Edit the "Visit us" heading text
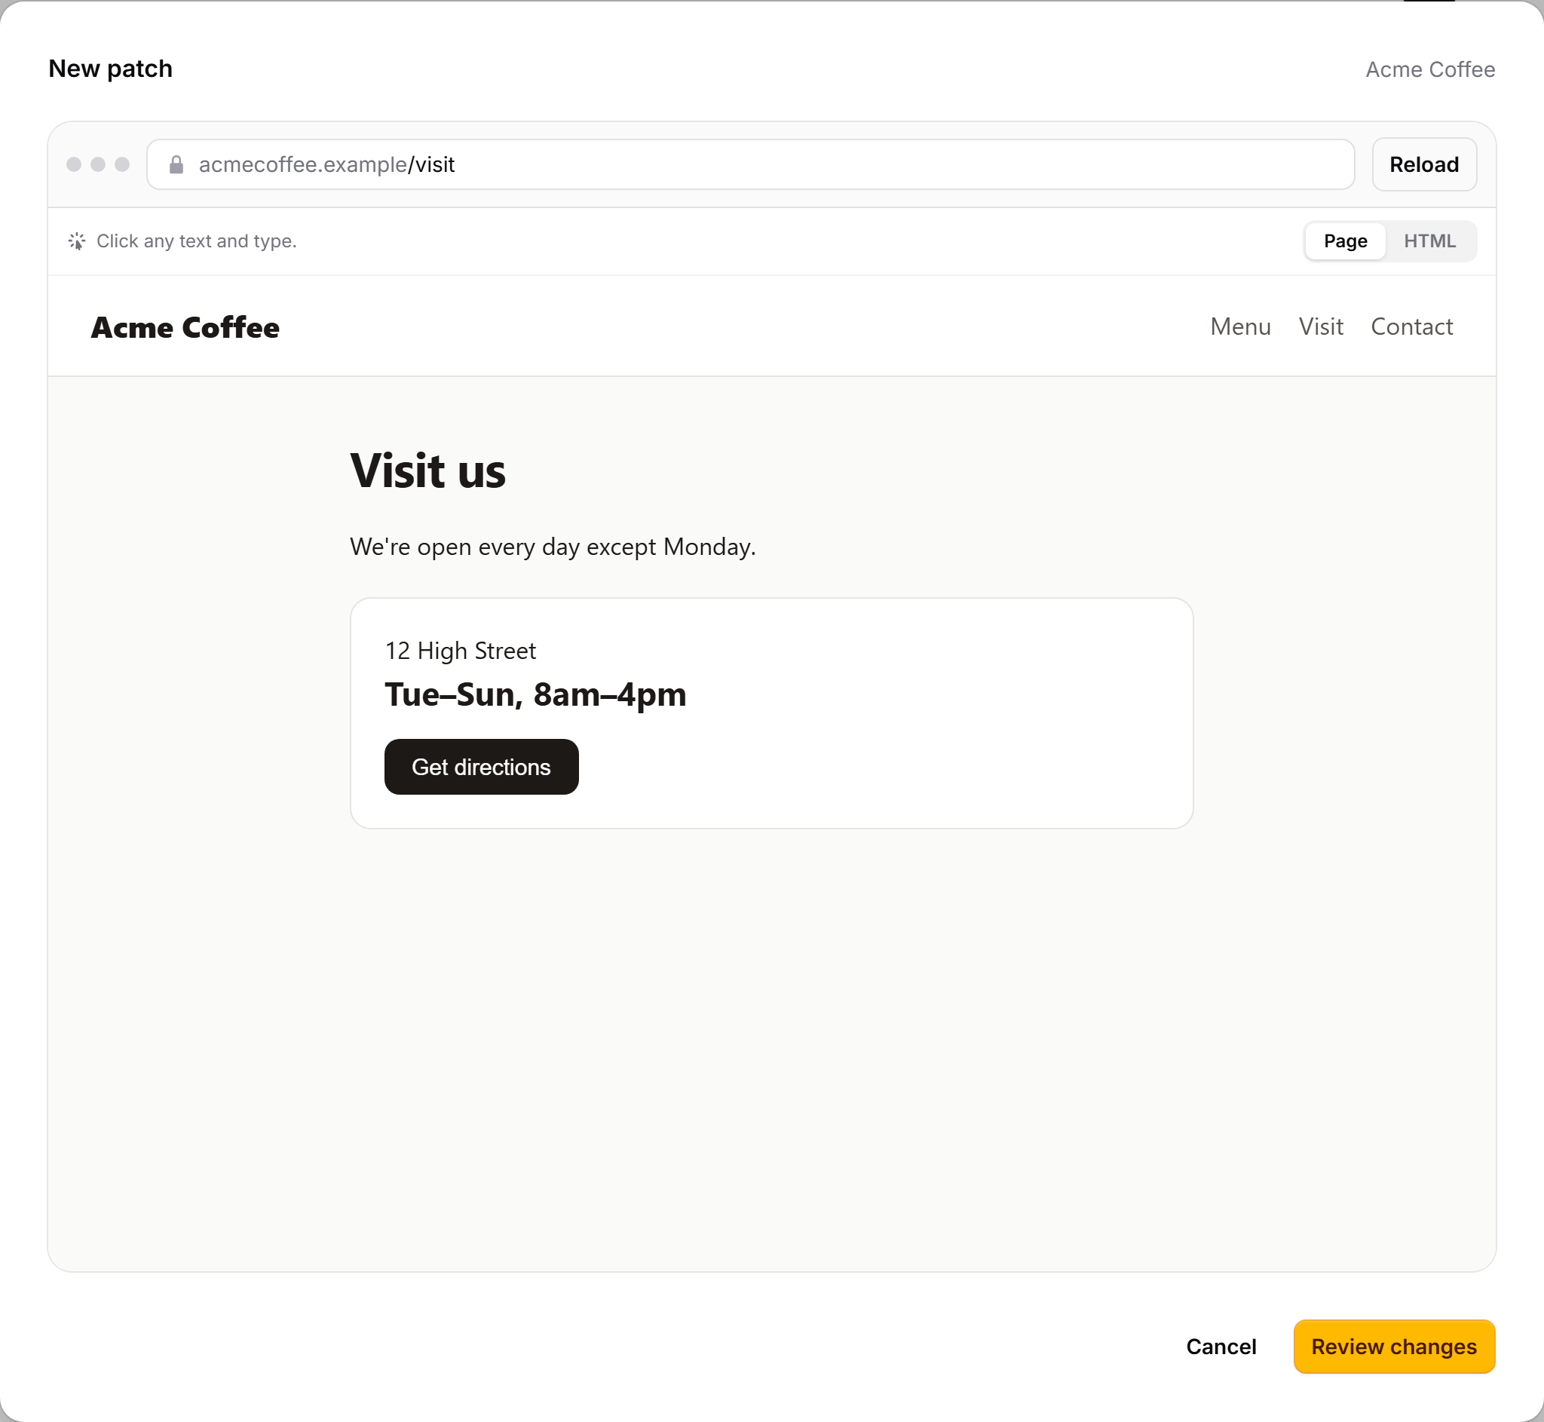Viewport: 1544px width, 1422px height. click(x=427, y=470)
